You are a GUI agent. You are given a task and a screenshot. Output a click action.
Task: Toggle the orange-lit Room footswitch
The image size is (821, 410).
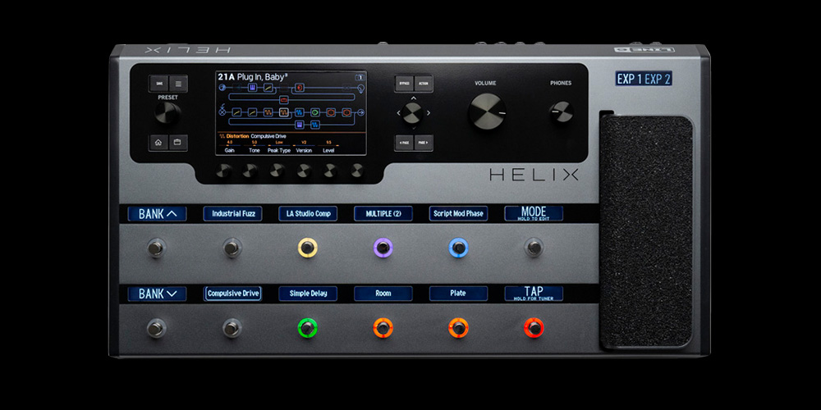tap(383, 329)
